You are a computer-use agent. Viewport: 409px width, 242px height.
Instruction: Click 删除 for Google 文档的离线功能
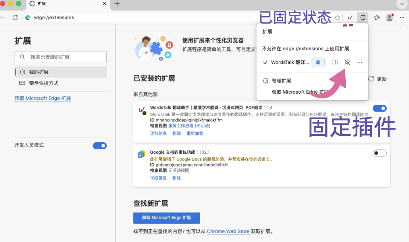click(177, 178)
